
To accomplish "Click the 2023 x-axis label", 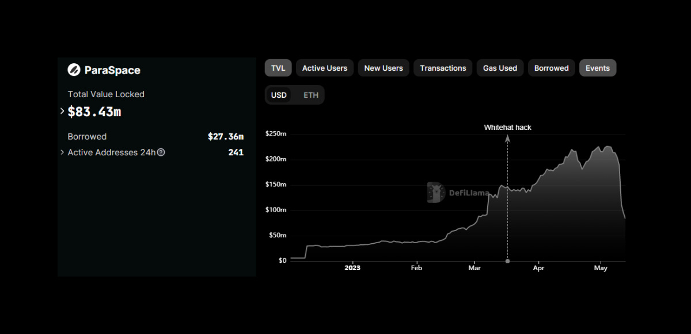I will (x=352, y=268).
